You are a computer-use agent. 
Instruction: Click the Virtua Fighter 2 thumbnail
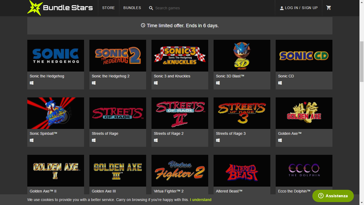tap(180, 171)
